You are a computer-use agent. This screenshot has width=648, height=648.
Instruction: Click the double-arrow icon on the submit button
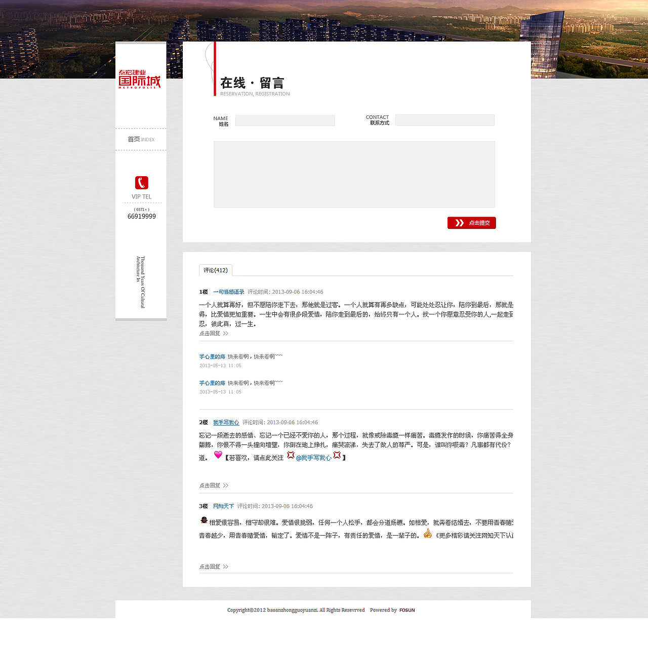460,223
